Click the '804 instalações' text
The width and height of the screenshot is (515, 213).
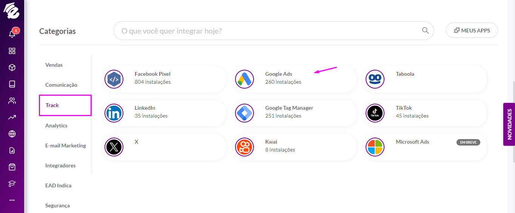pyautogui.click(x=152, y=82)
